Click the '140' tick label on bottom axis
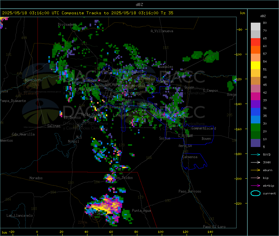Viewport: 279px width, 236px height. click(210, 232)
